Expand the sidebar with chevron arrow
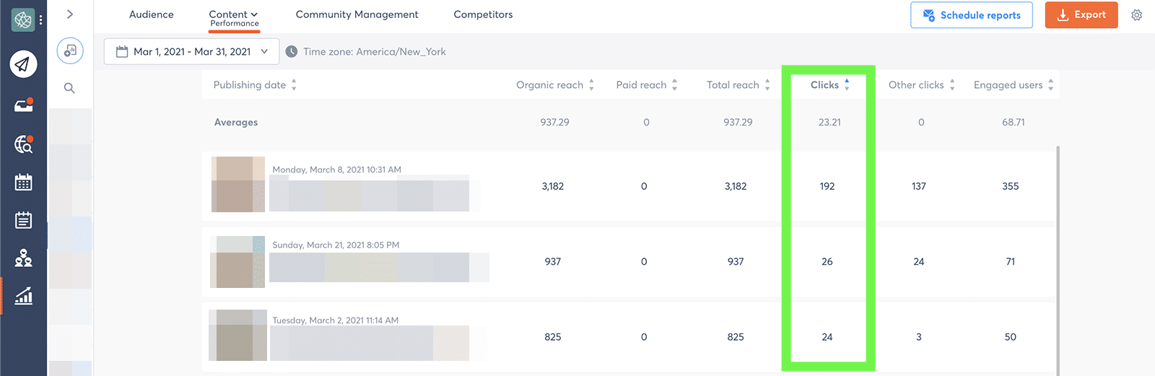Screen dimensions: 1155x376 click(x=70, y=14)
